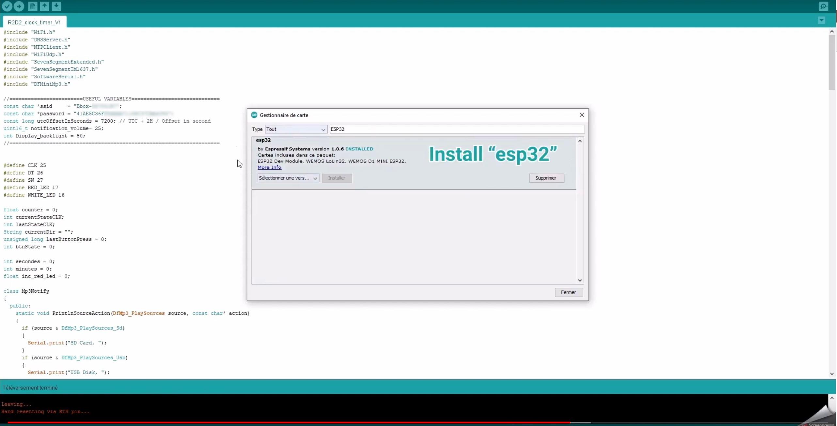The image size is (837, 426).
Task: Click the Upload arrow icon
Action: point(19,6)
